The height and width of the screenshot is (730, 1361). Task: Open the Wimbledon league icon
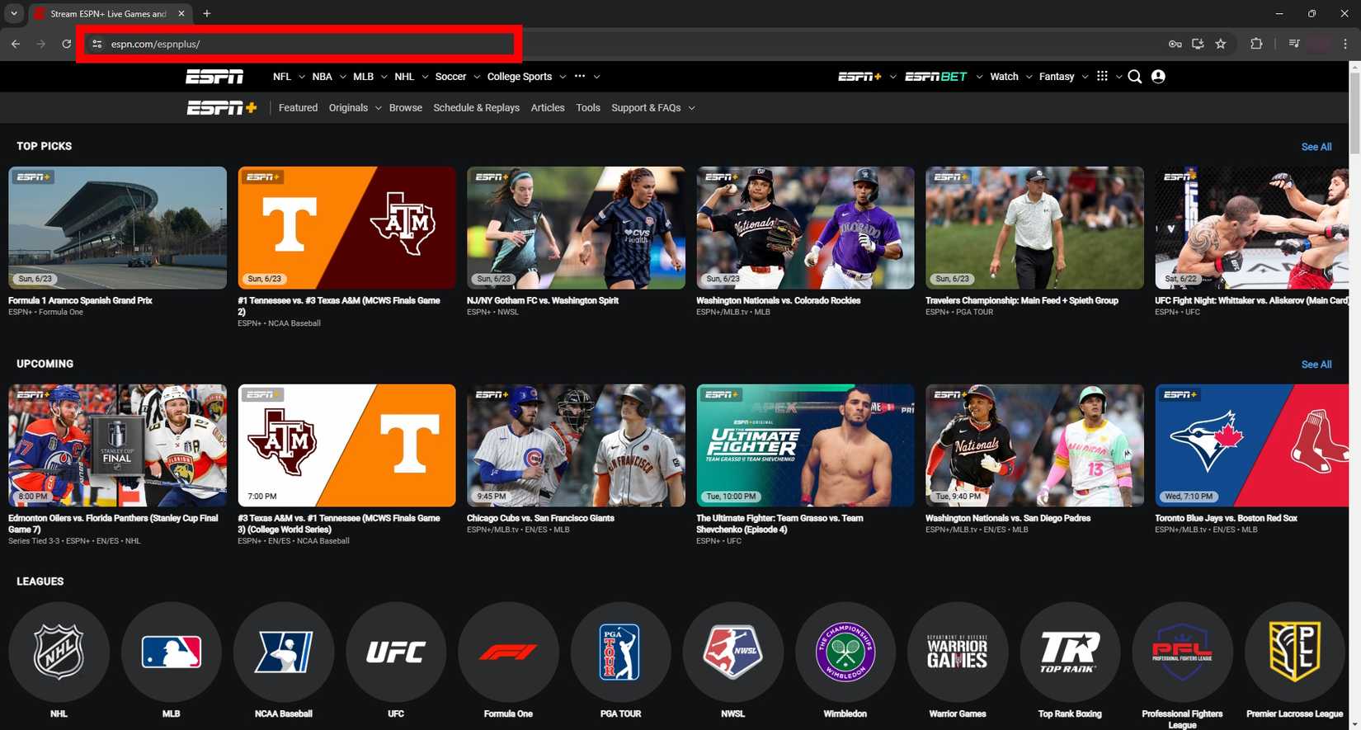click(845, 652)
